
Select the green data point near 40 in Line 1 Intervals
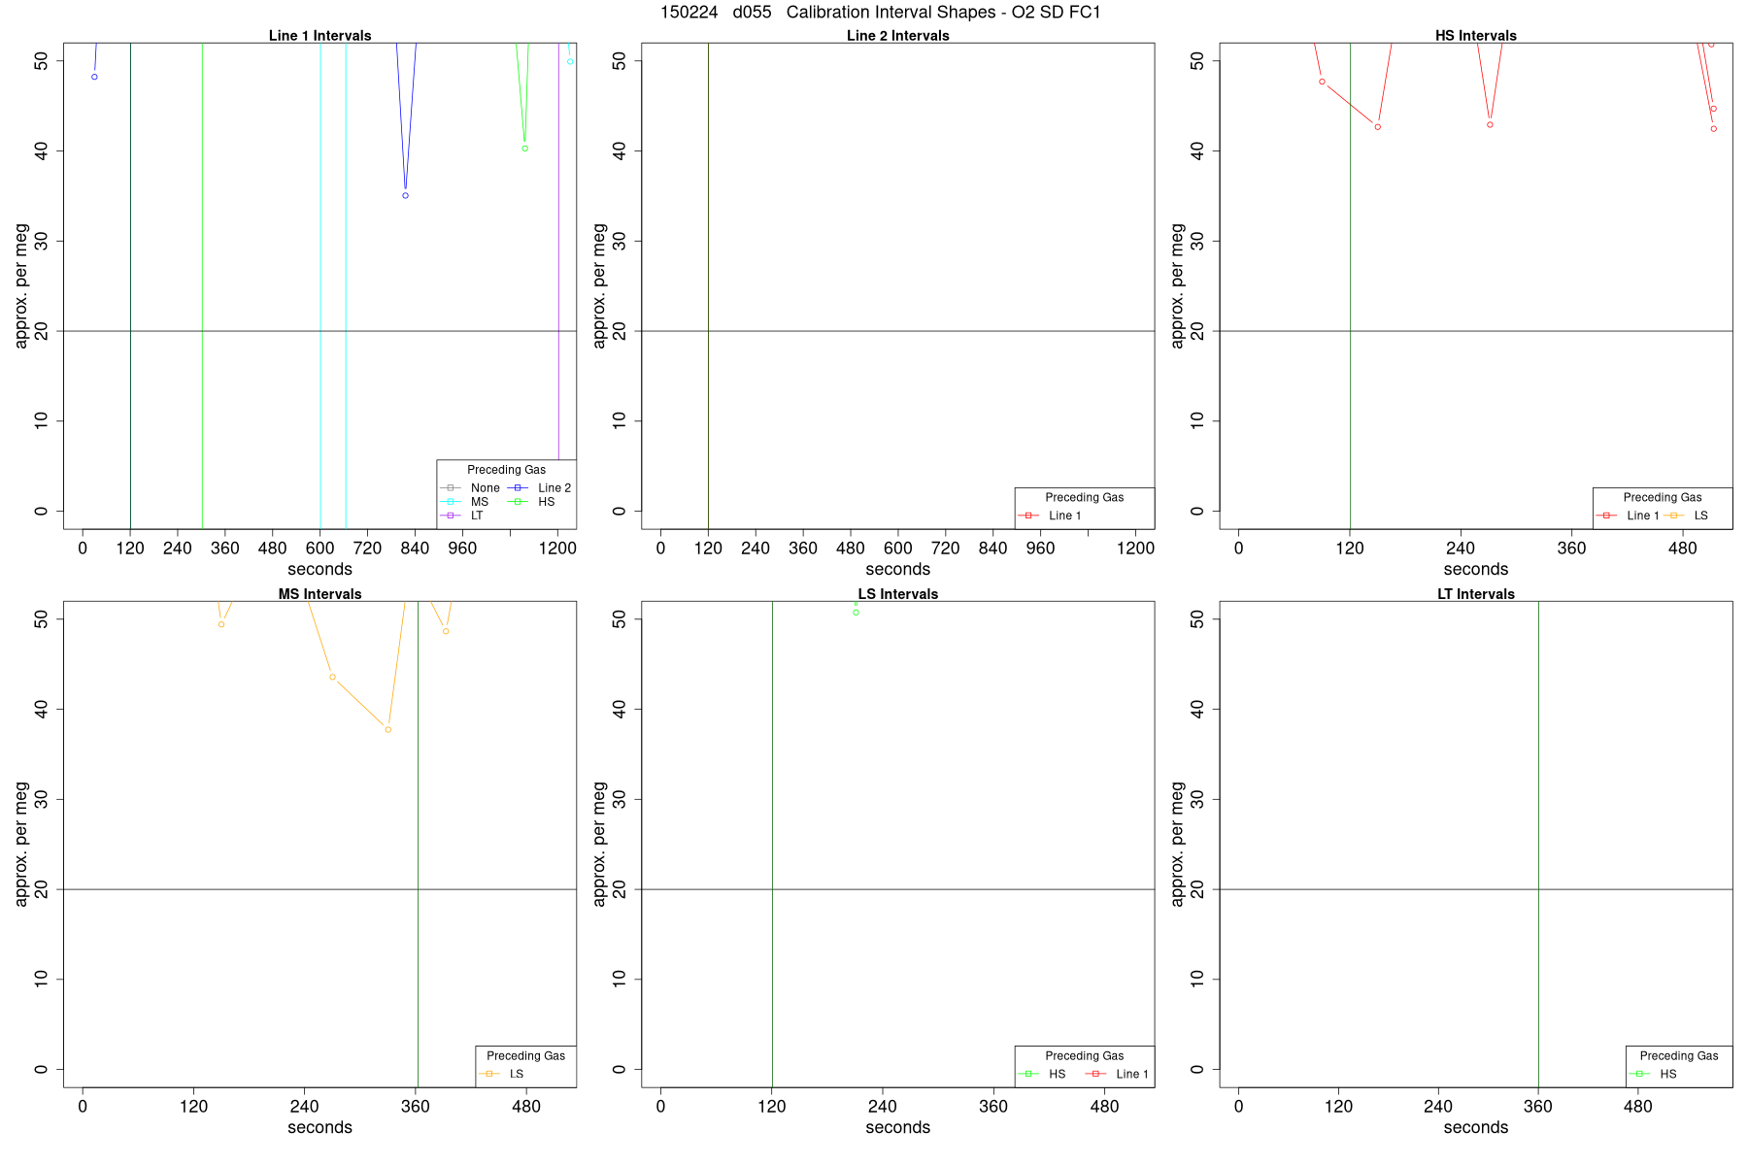tap(524, 149)
